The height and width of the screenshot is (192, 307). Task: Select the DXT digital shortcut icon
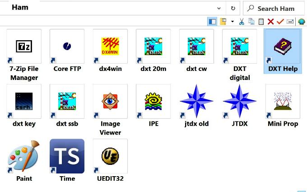[x=240, y=46]
